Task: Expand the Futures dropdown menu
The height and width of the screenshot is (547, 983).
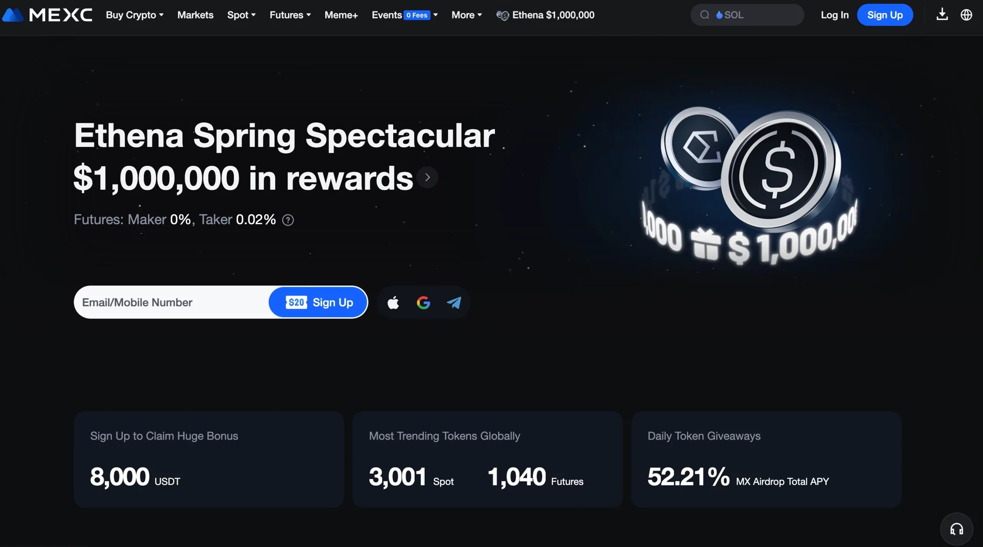Action: pos(290,15)
